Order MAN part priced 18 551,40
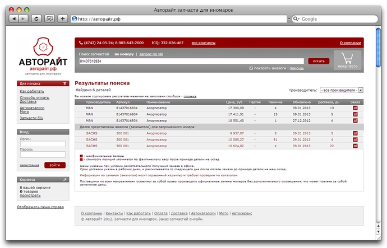The width and height of the screenshot is (387, 248). (355, 121)
